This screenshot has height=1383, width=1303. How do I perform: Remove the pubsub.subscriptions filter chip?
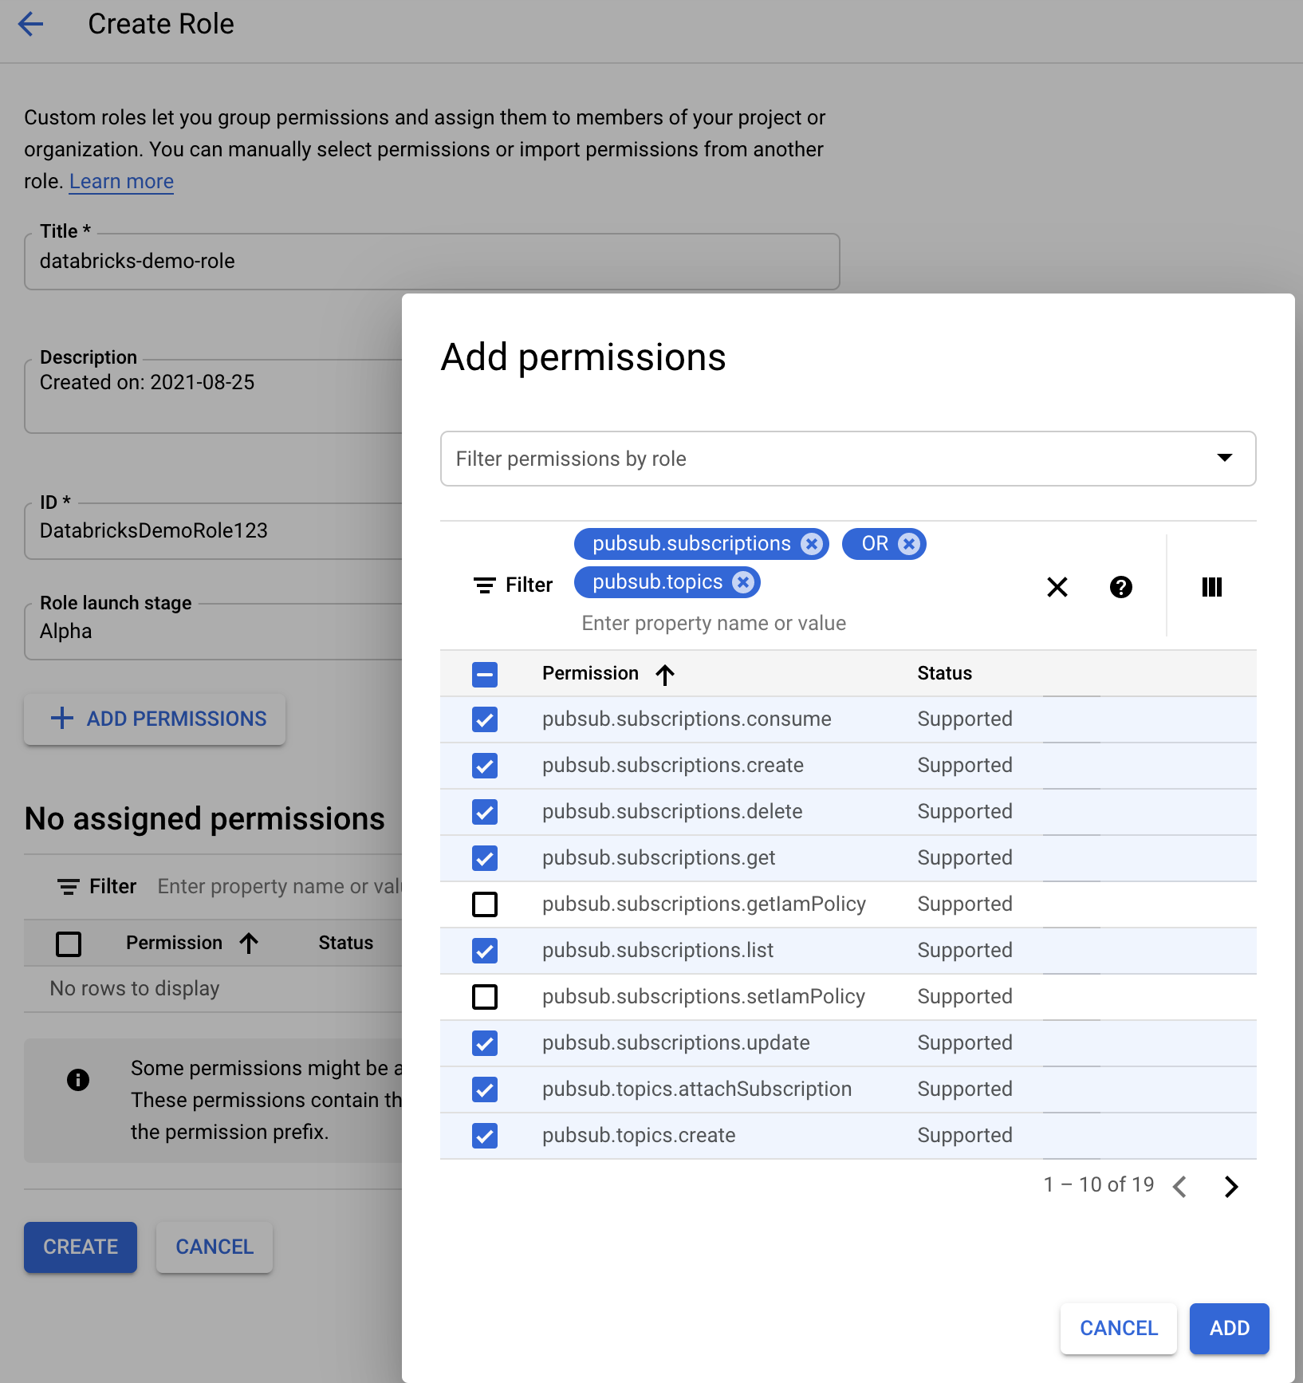812,543
